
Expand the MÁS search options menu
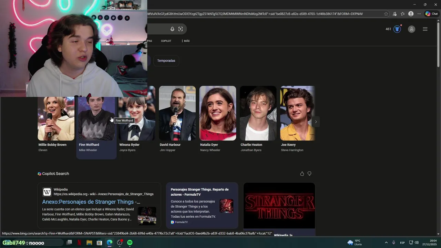tap(185, 41)
